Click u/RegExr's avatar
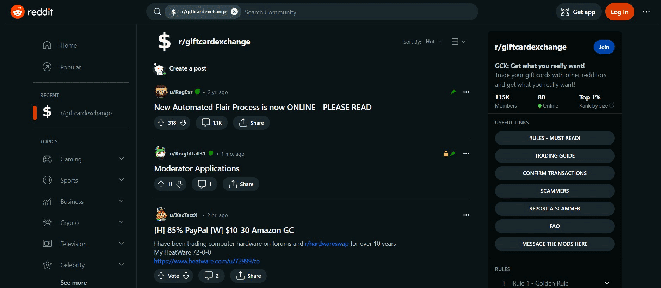661x288 pixels. coord(161,92)
